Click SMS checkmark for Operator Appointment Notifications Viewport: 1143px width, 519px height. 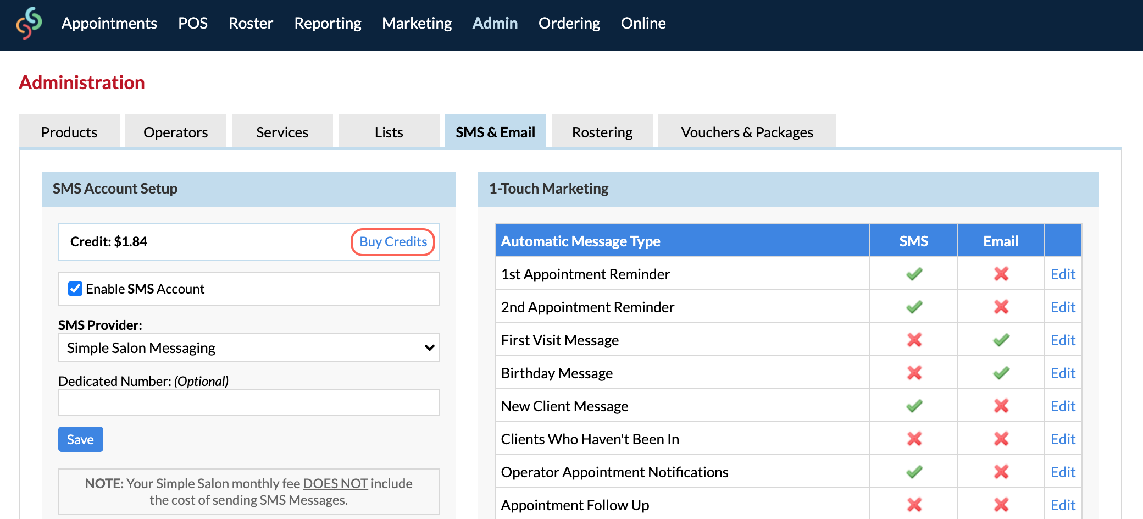click(914, 472)
